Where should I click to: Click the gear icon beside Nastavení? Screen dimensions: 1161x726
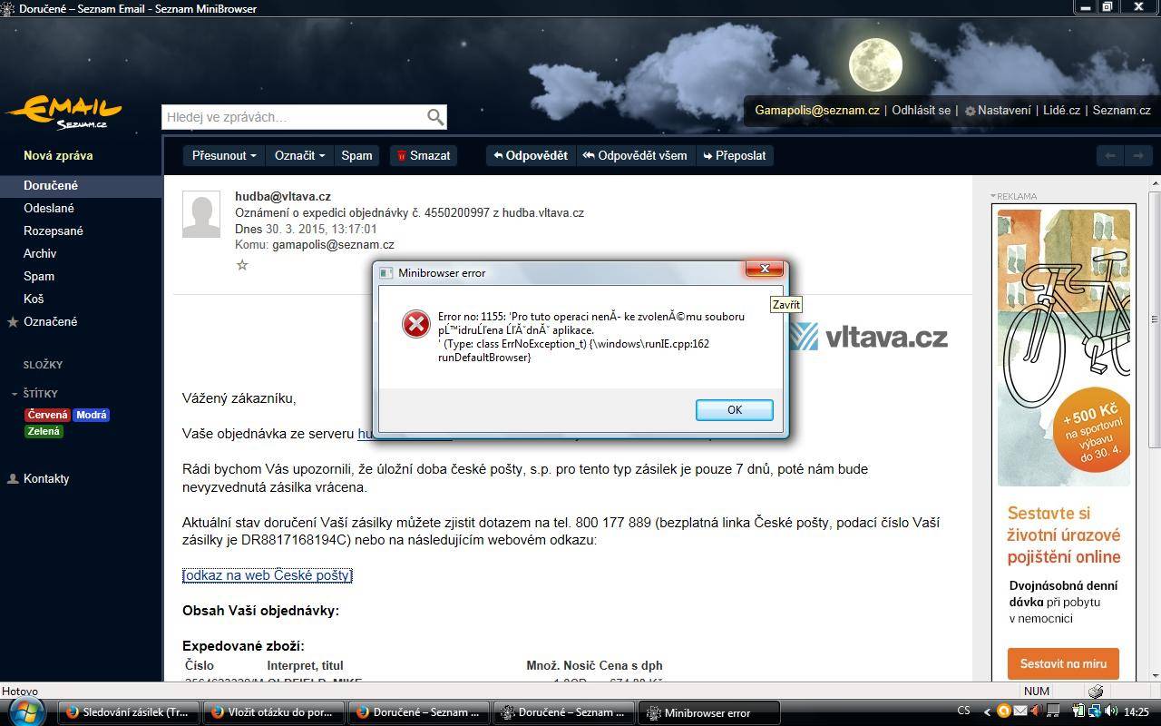[970, 111]
